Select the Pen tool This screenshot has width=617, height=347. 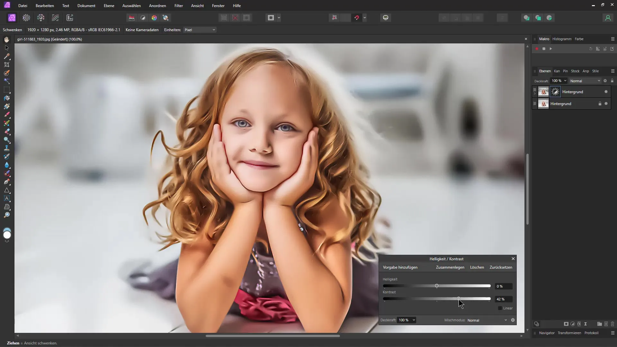[x=7, y=182]
